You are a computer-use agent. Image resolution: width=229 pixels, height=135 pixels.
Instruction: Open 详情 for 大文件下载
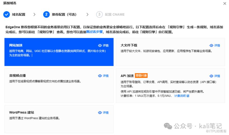(217, 46)
